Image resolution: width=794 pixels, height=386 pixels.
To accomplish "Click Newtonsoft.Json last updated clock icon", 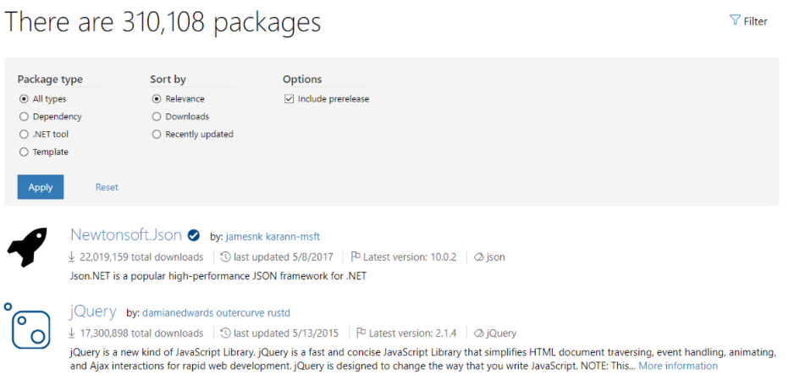I will (226, 256).
